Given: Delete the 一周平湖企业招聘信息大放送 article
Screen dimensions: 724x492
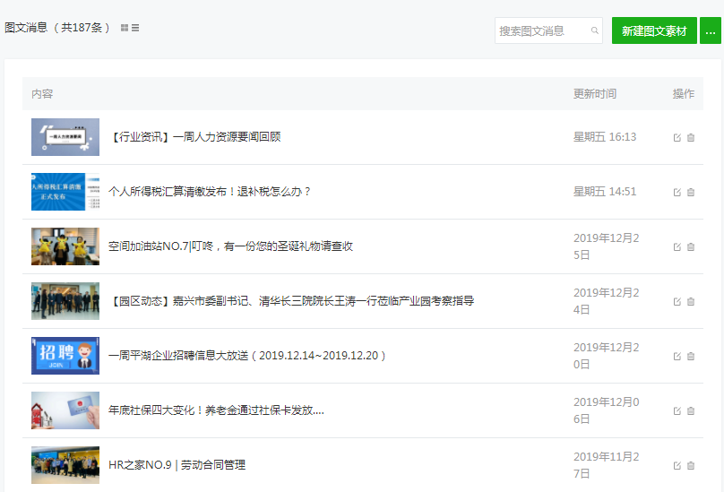Looking at the screenshot, I should 691,356.
